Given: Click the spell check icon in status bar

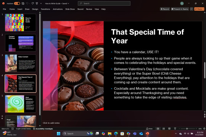Looking at the screenshot, I should [x=13, y=129].
